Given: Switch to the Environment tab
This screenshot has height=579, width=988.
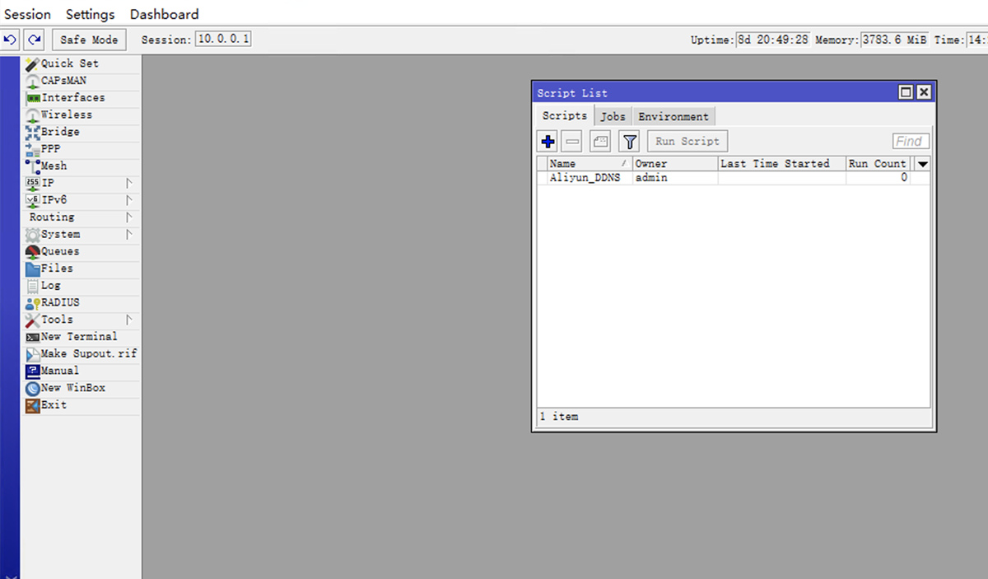Looking at the screenshot, I should [673, 117].
